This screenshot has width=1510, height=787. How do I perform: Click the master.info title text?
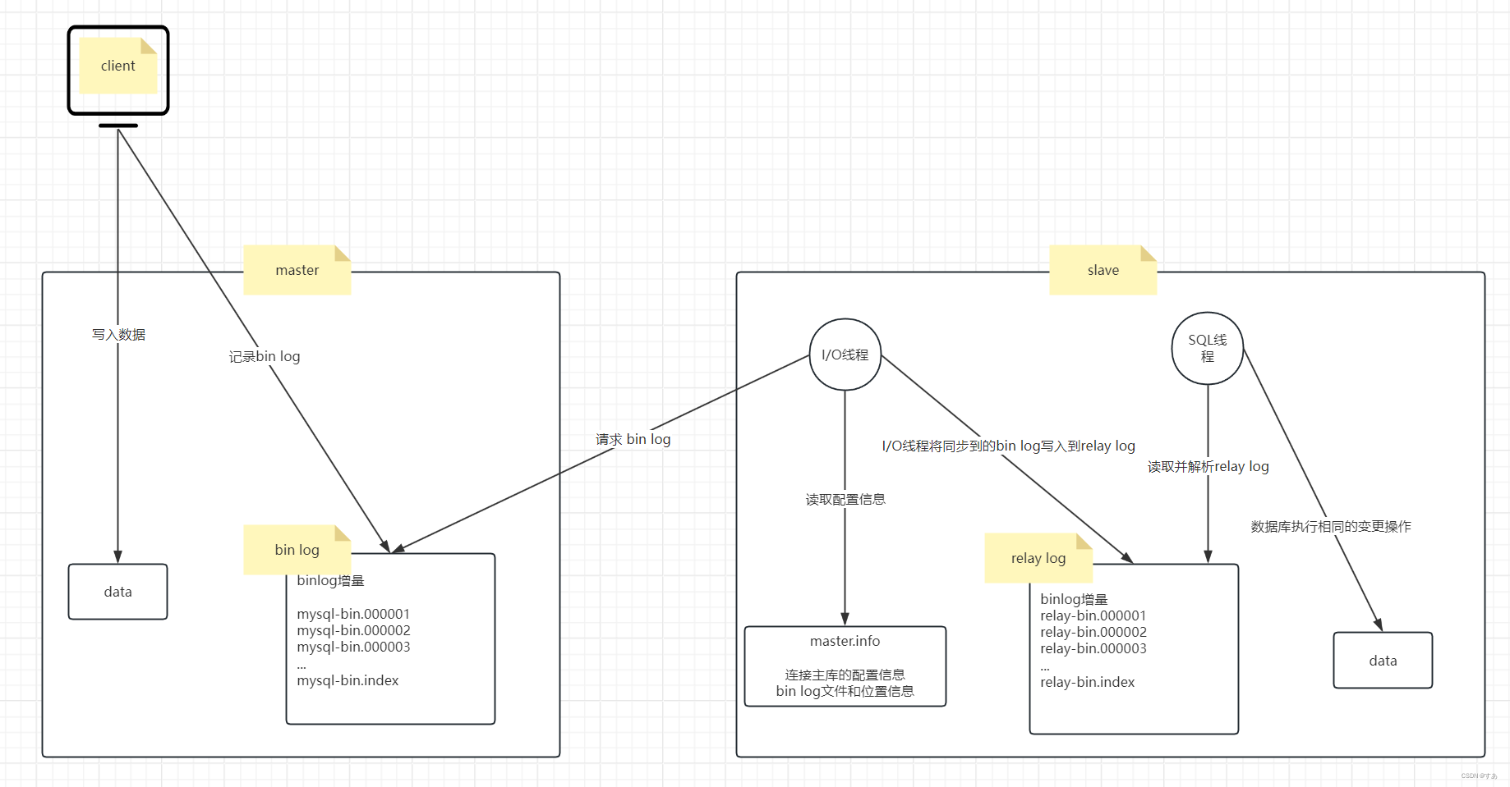click(845, 641)
